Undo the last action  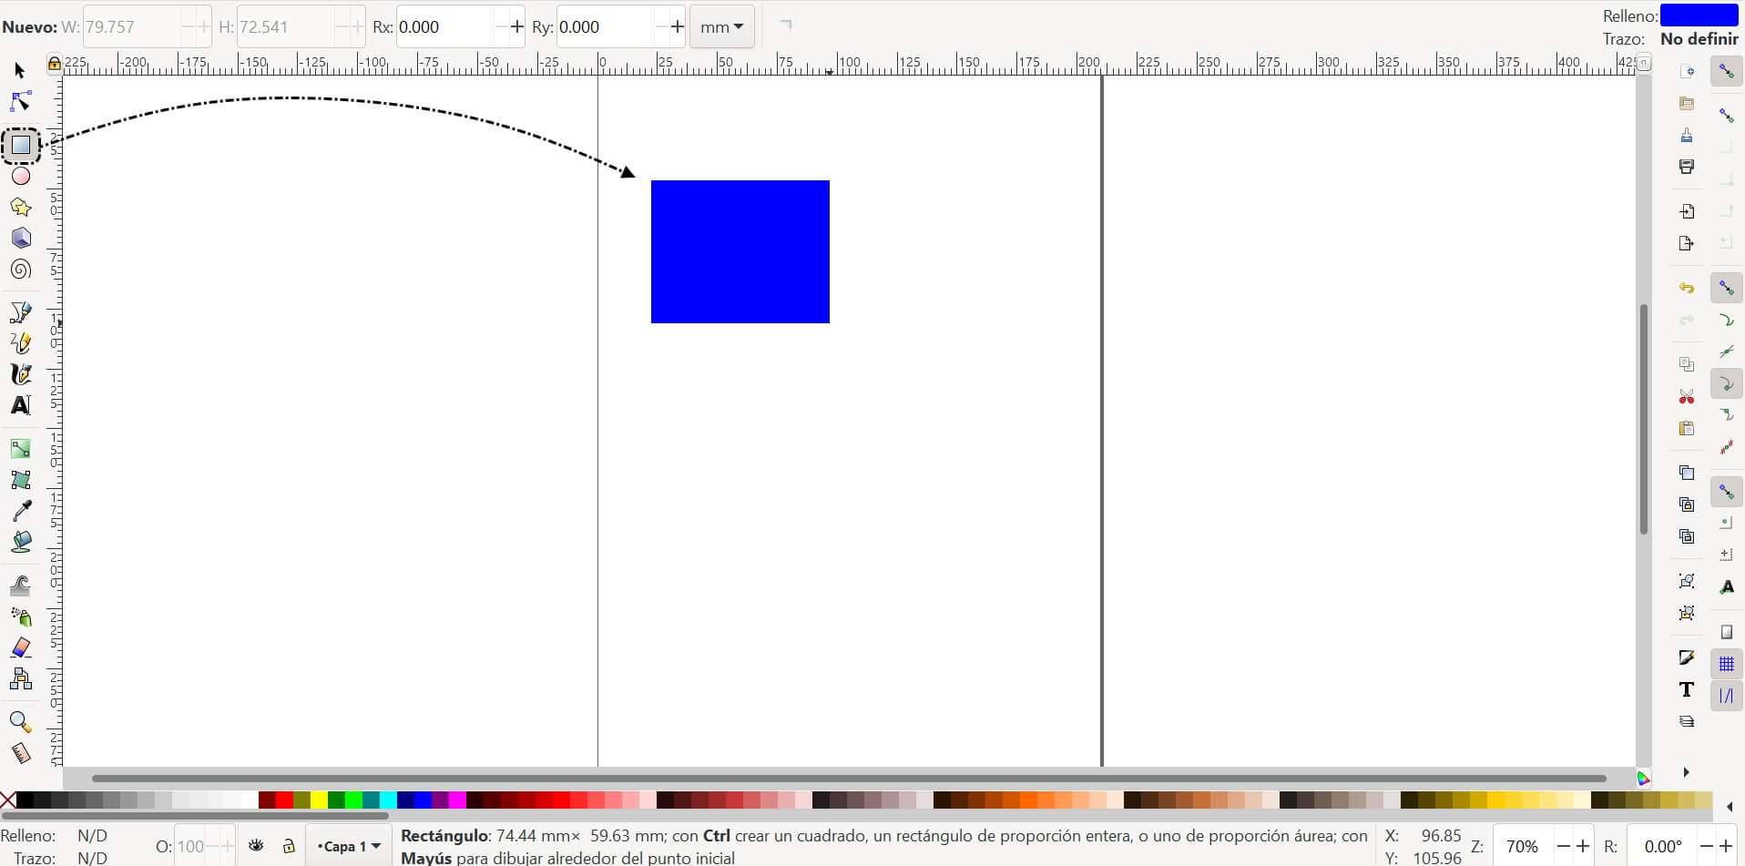point(1686,288)
